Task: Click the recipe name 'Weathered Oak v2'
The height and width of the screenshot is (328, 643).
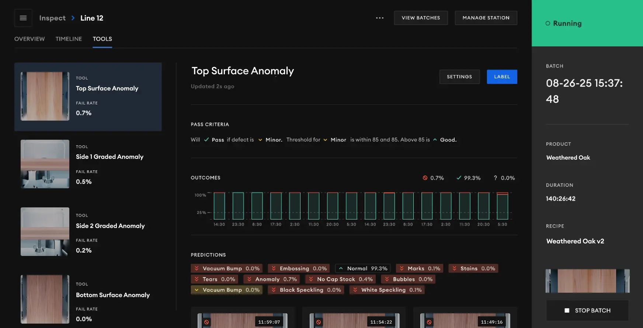Action: pyautogui.click(x=575, y=241)
